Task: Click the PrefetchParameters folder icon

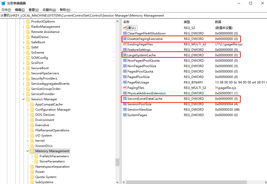Action: tap(36, 156)
